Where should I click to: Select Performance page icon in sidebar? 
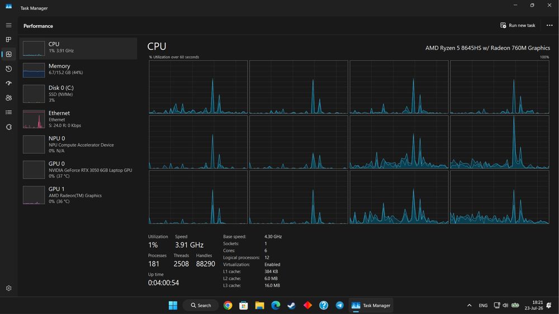point(8,54)
